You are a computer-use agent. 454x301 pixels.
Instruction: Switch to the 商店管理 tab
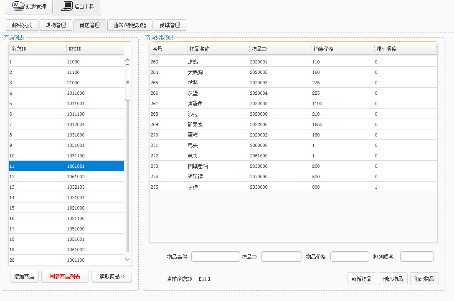point(90,25)
